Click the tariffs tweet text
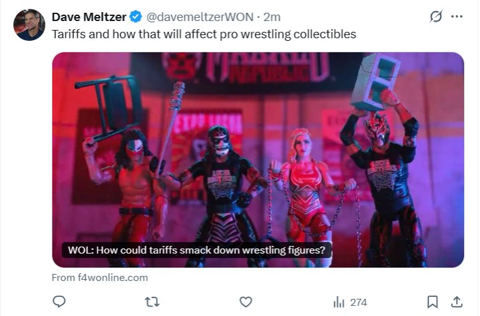 pyautogui.click(x=204, y=34)
